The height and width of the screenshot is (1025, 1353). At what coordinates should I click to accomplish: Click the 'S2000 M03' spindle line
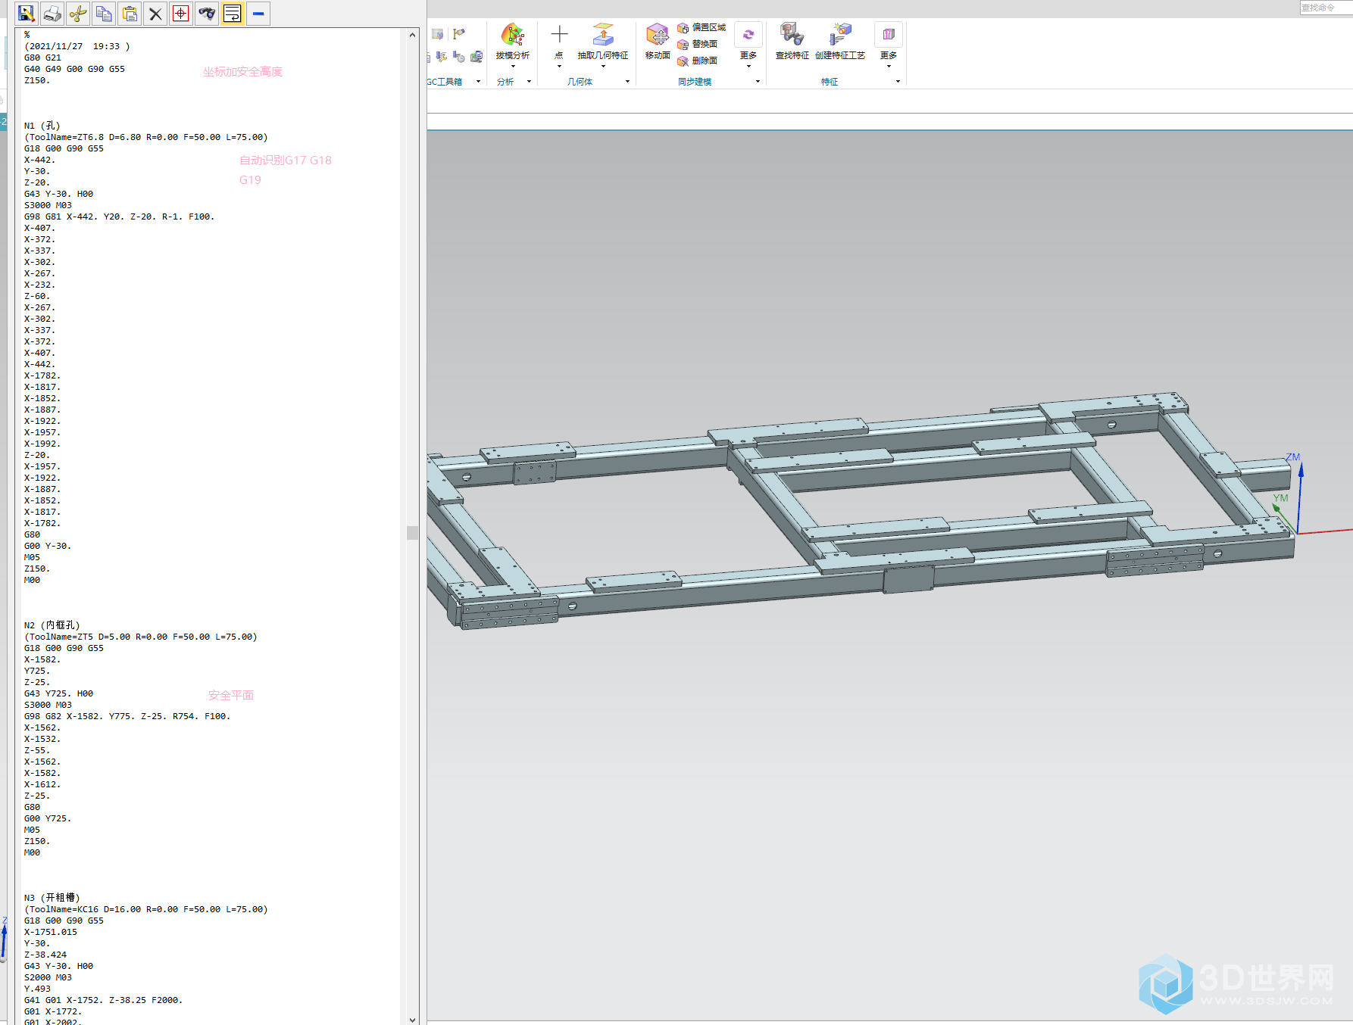[48, 977]
